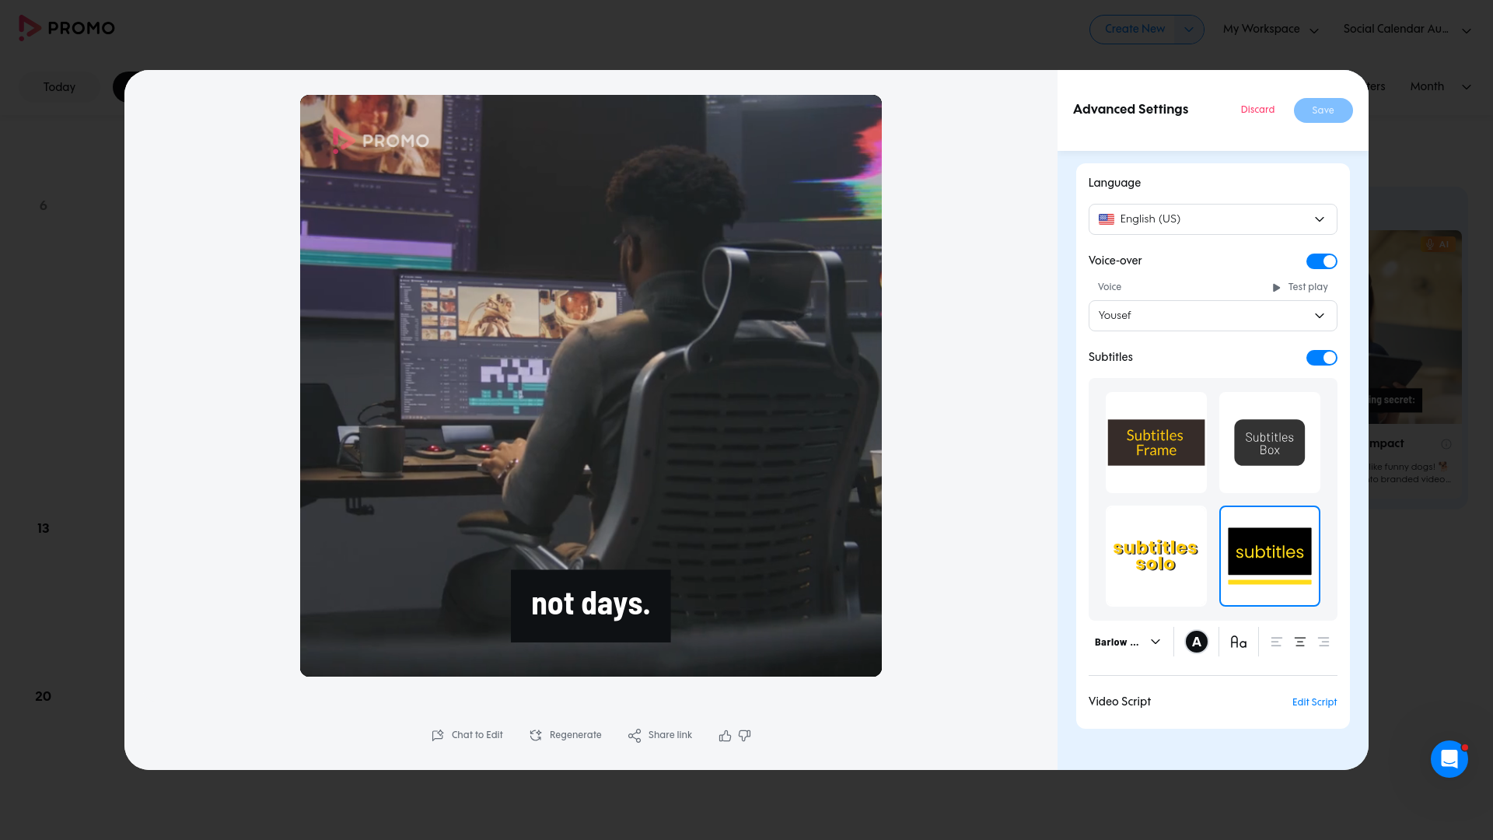Click the Promo logo in header
The width and height of the screenshot is (1493, 840).
pyautogui.click(x=67, y=28)
